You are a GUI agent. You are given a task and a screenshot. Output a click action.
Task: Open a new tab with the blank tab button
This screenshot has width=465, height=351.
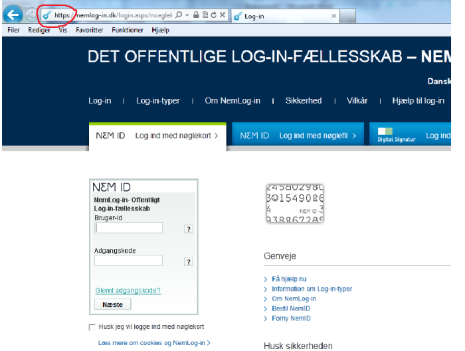(347, 16)
